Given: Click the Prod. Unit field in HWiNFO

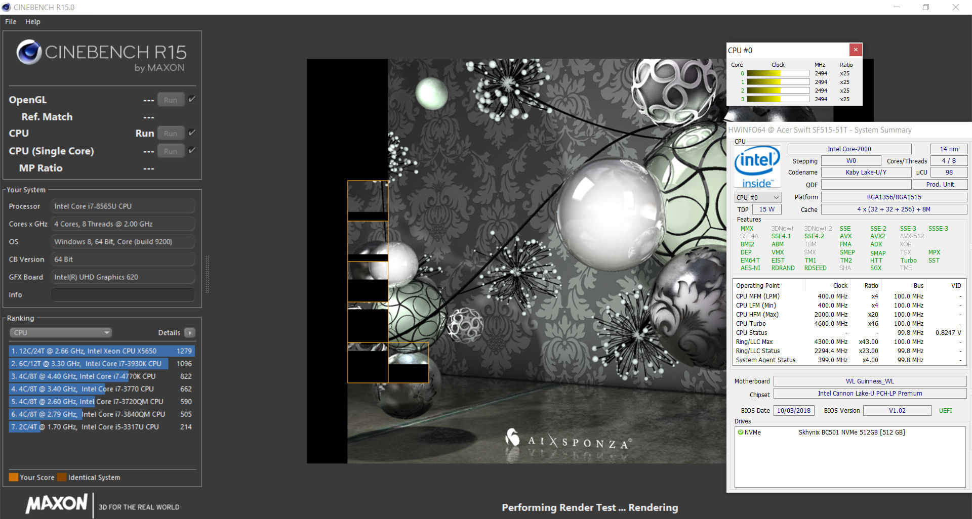Looking at the screenshot, I should tap(940, 185).
